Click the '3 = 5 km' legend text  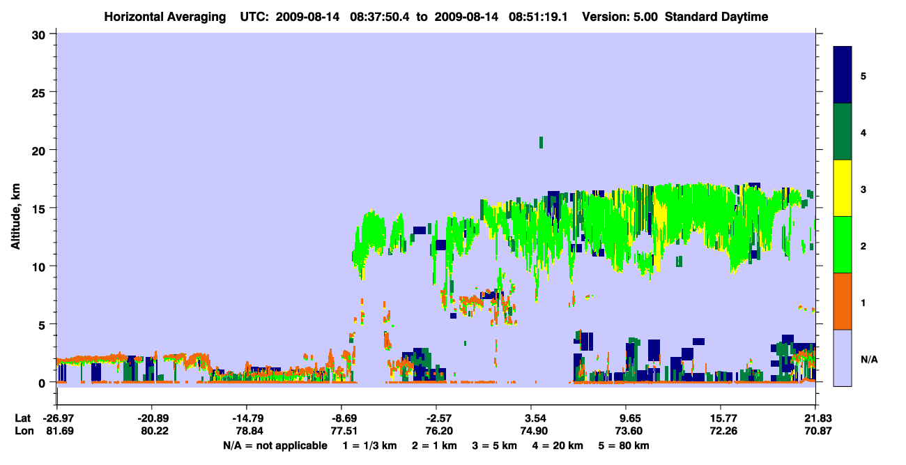pos(496,445)
